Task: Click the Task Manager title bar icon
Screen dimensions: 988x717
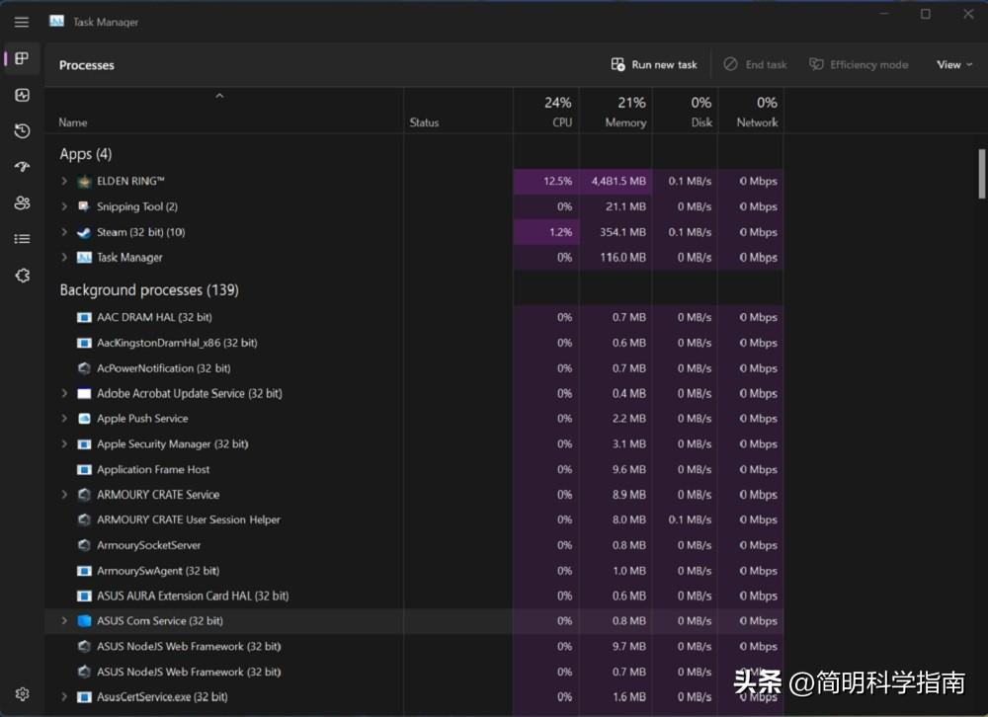Action: click(x=57, y=22)
